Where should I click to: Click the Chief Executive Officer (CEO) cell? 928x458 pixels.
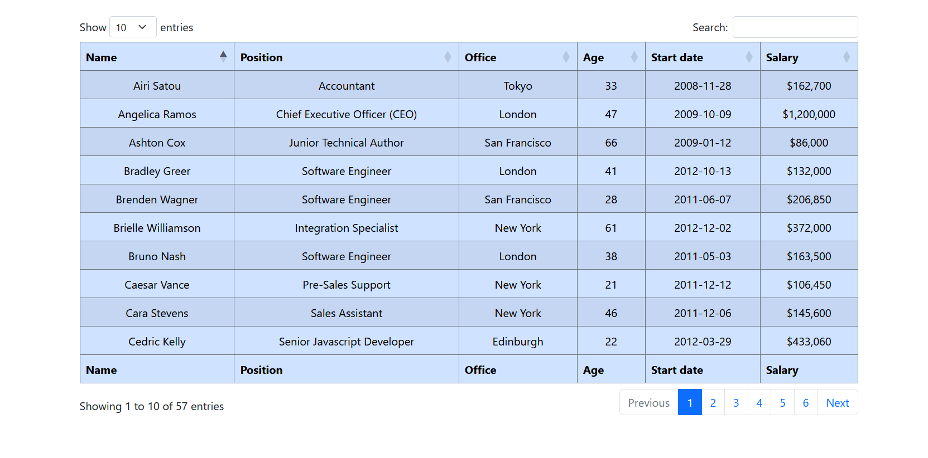[346, 114]
